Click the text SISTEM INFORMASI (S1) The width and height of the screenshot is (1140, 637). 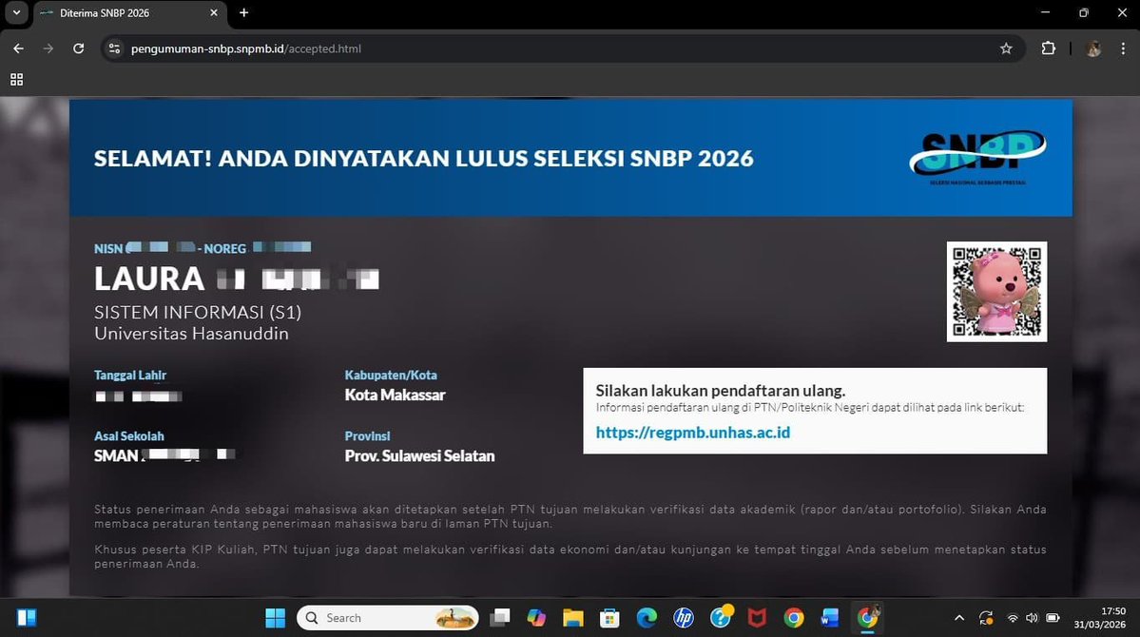(198, 312)
